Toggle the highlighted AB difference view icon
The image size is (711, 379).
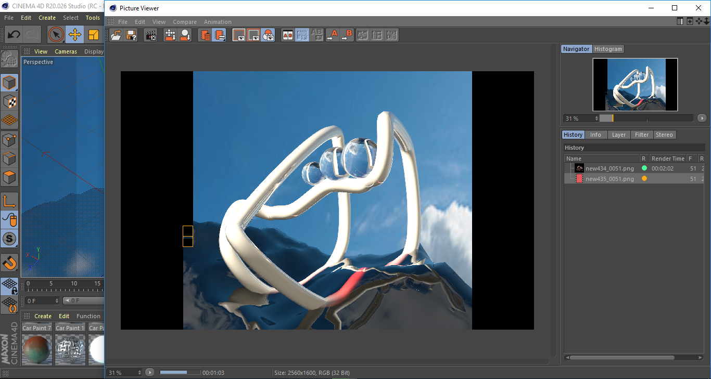click(x=302, y=35)
